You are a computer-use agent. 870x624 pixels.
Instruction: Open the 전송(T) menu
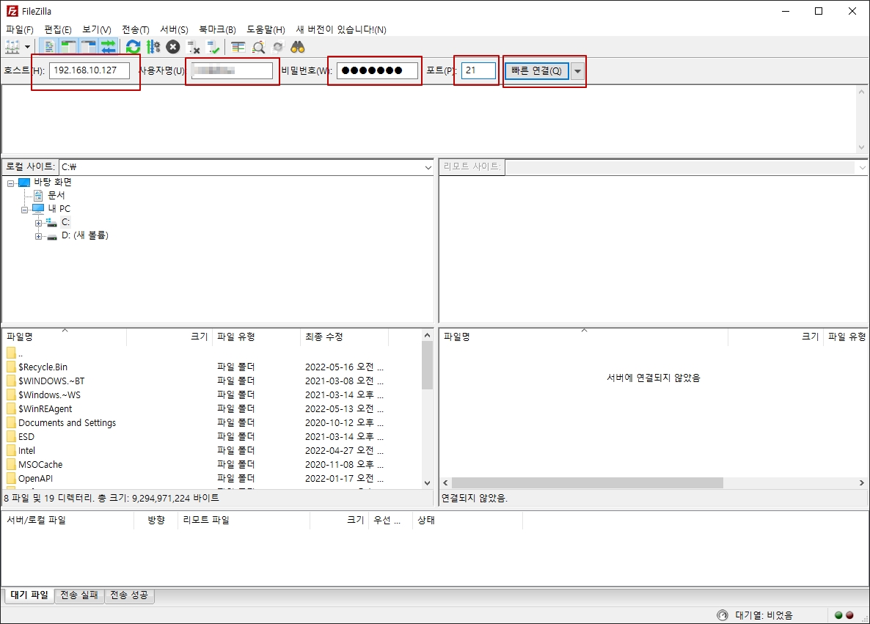coord(136,29)
